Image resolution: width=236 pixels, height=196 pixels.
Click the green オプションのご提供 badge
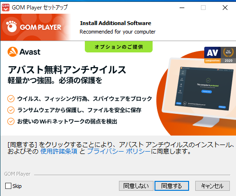(118, 47)
